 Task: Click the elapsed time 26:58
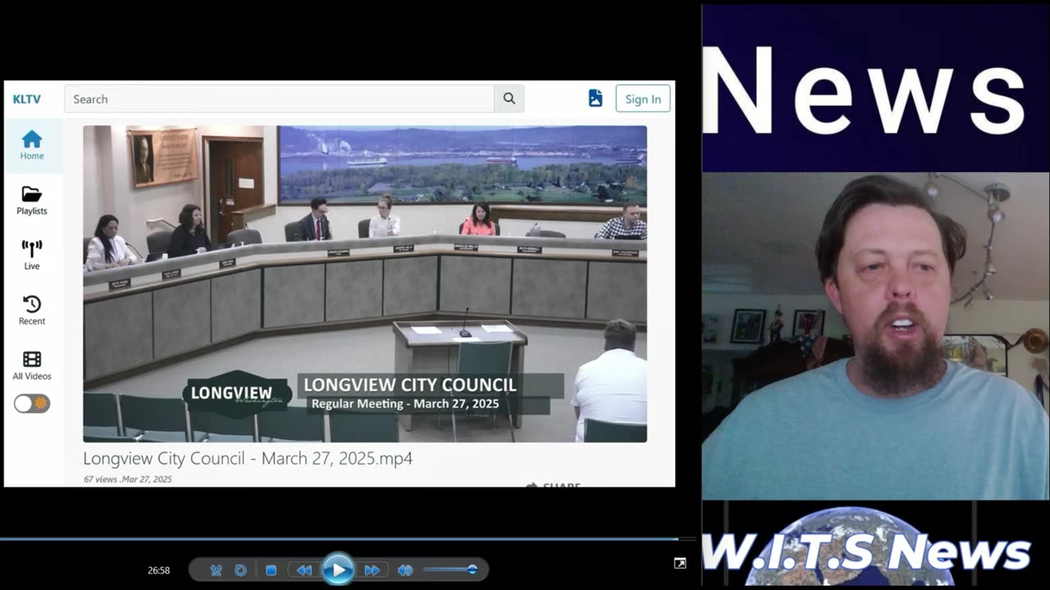click(159, 570)
